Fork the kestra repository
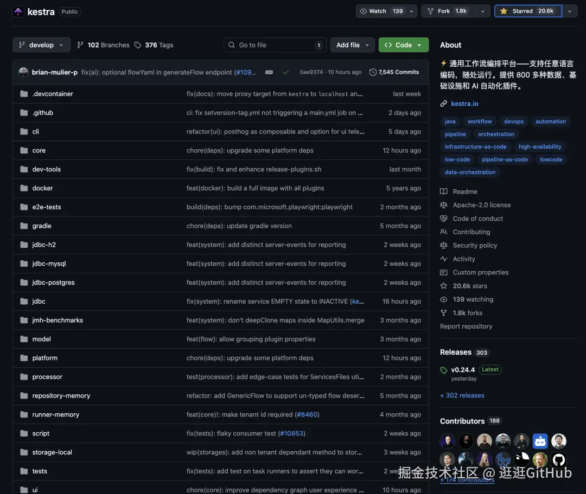586x494 pixels. [448, 11]
